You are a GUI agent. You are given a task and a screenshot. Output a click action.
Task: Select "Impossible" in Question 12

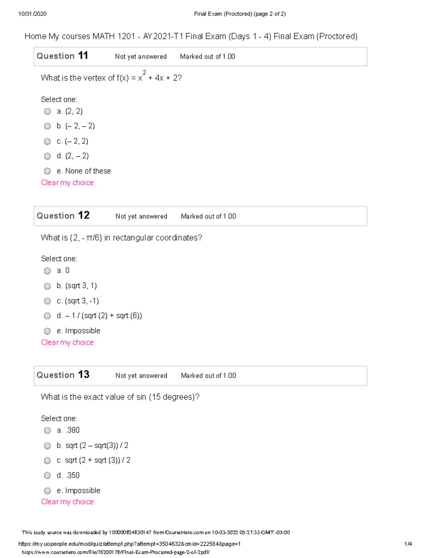tap(47, 331)
